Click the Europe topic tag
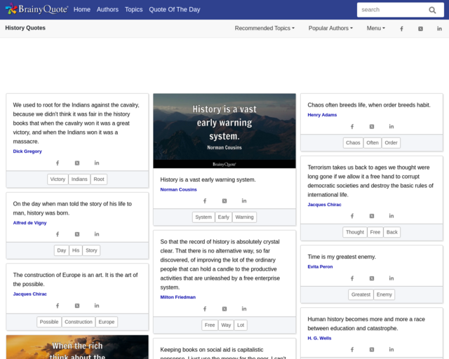 (x=107, y=322)
